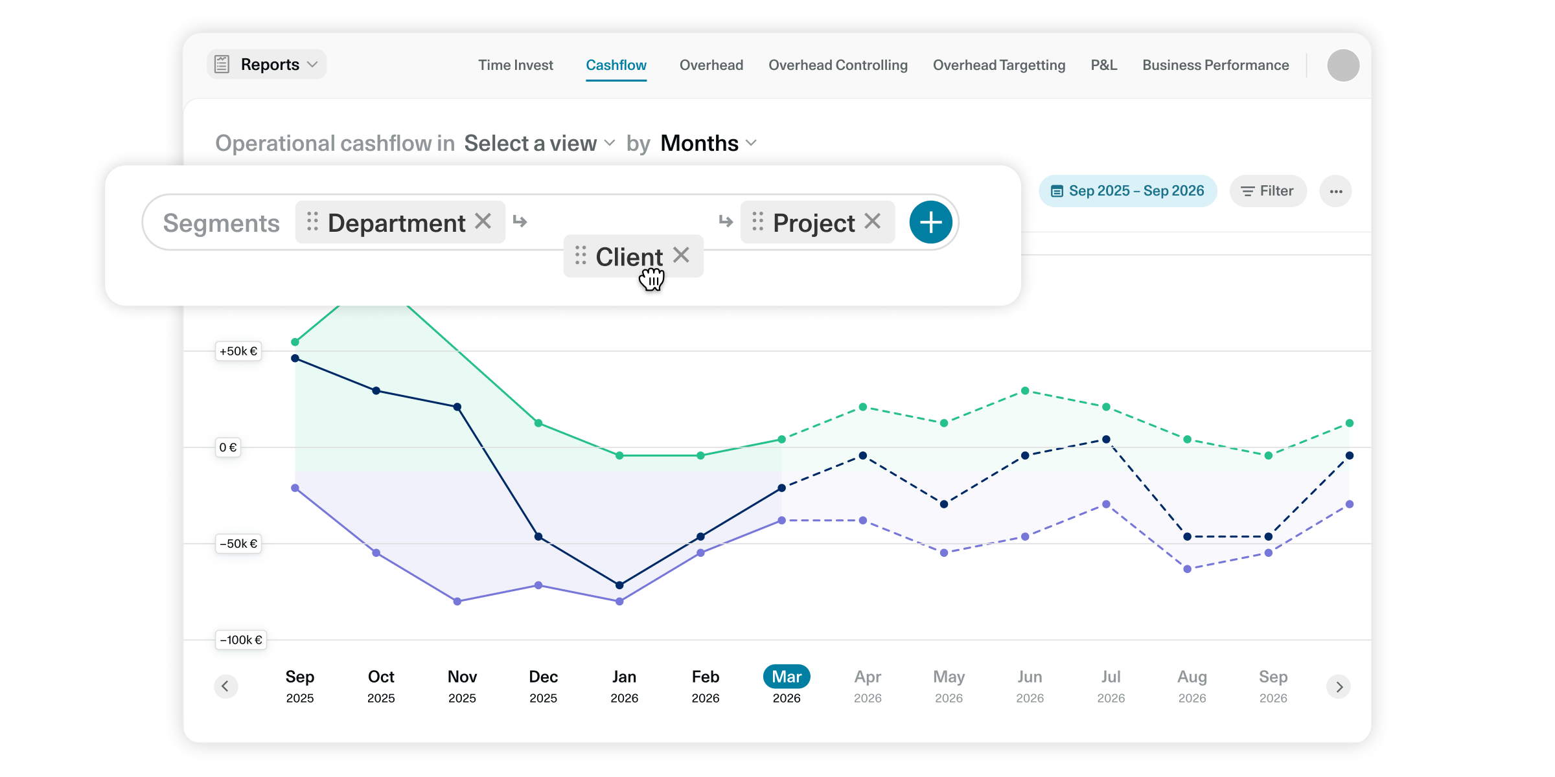The image size is (1555, 777).
Task: Click the user avatar circle
Action: coord(1342,65)
